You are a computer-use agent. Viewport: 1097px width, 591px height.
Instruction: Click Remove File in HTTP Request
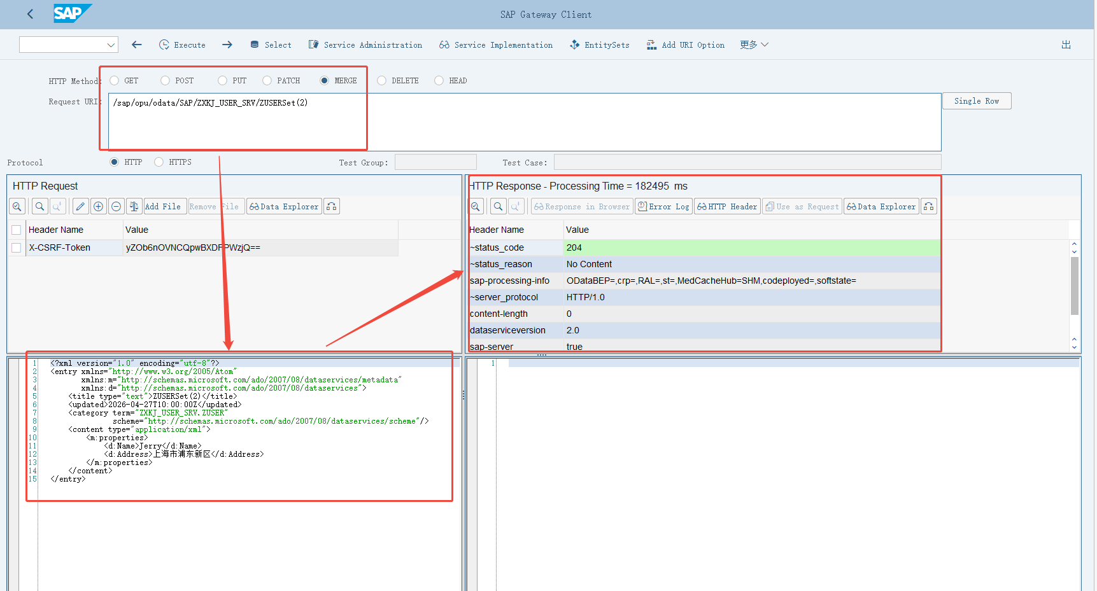click(216, 206)
